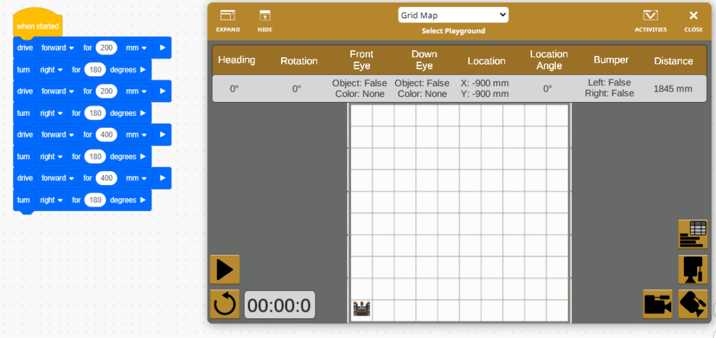Open the Select Playground dropdown showing Grid Map
The width and height of the screenshot is (716, 338).
point(453,15)
